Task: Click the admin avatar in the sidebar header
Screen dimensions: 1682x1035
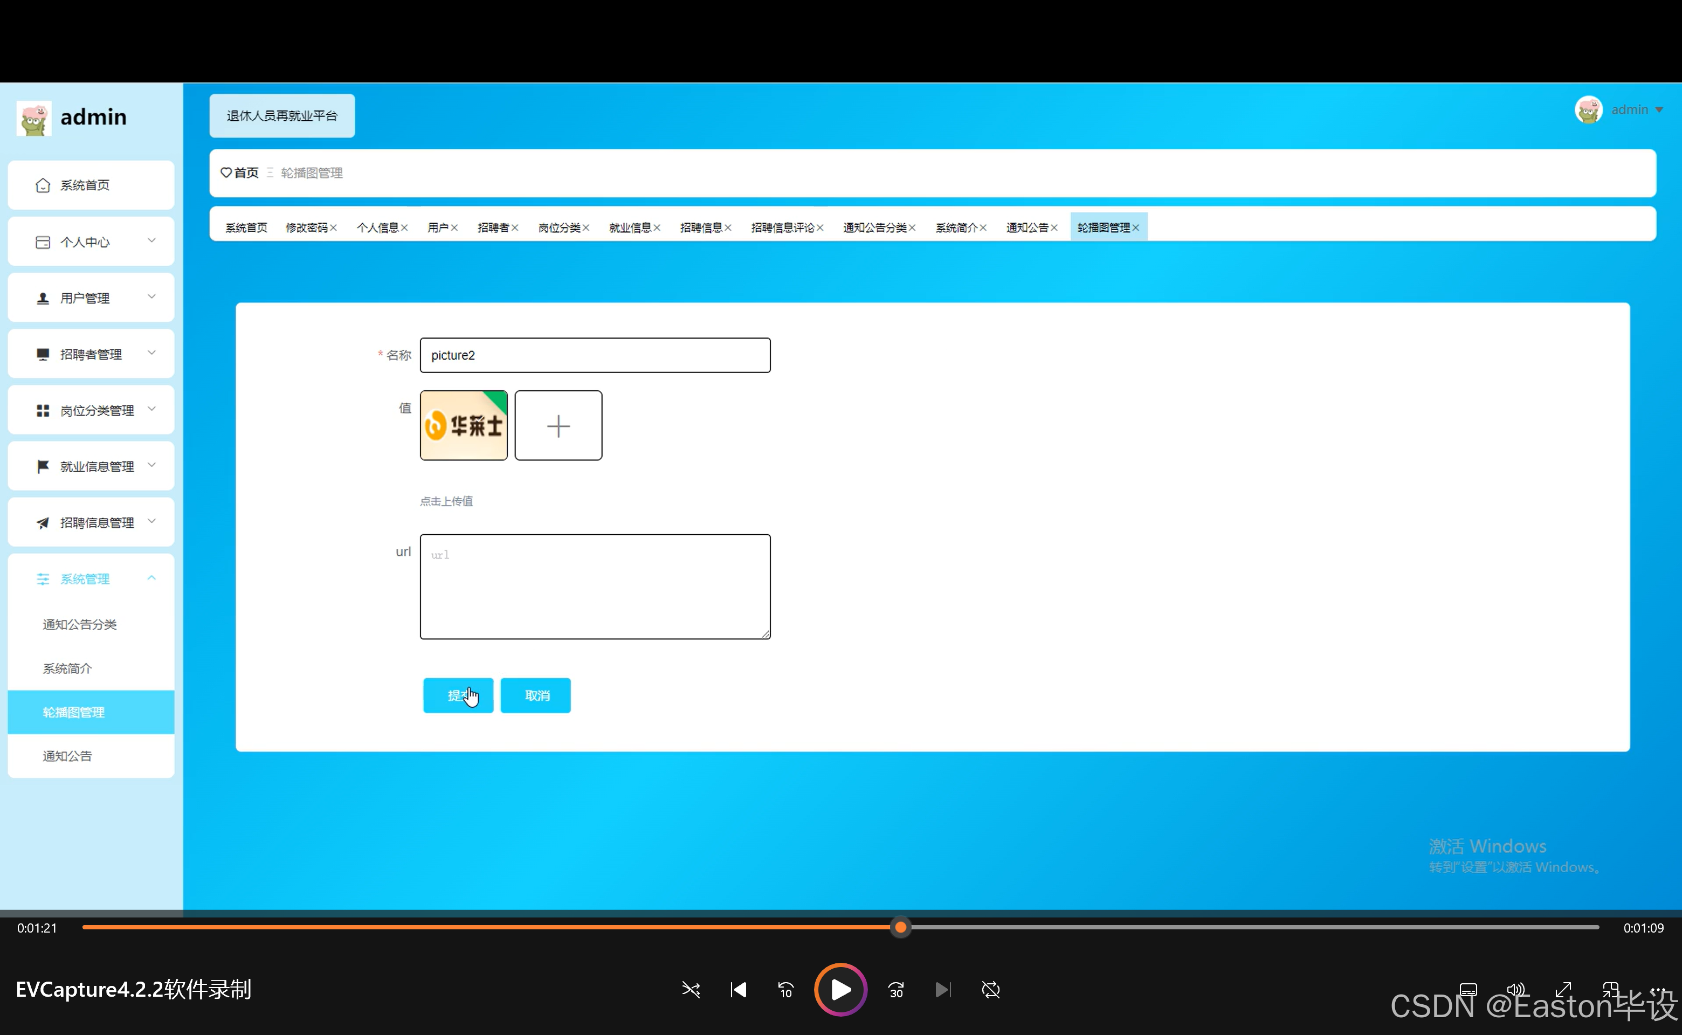Action: coord(33,118)
